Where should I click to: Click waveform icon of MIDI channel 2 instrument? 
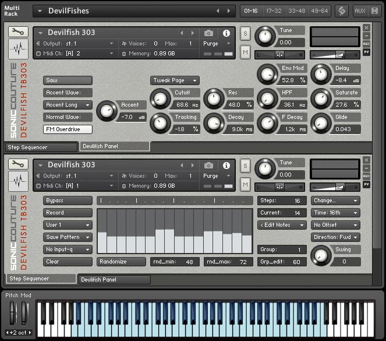(18, 48)
